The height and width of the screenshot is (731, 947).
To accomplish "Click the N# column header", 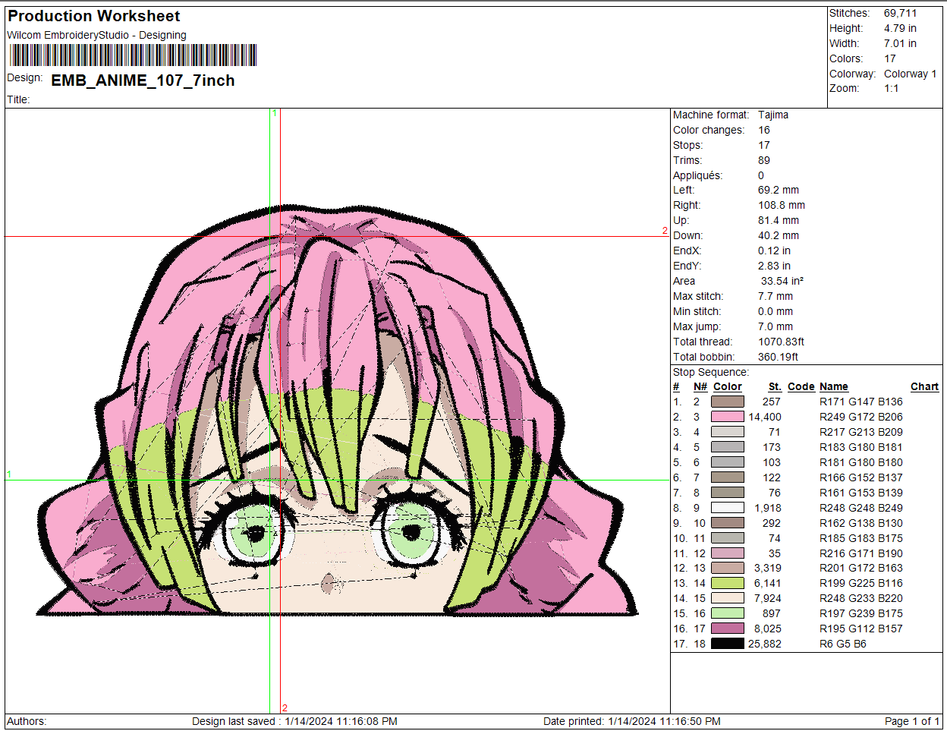I will click(700, 386).
